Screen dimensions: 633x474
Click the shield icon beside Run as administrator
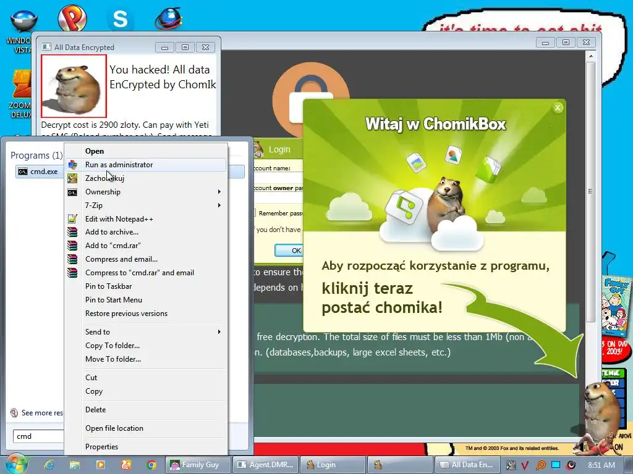tap(73, 164)
